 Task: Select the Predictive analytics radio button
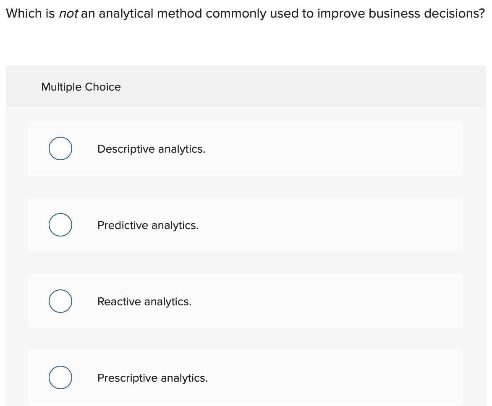coord(60,224)
